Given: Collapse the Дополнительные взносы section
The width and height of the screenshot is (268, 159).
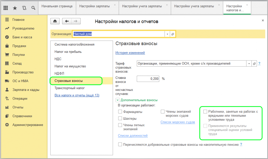Looking at the screenshot, I should coord(118,100).
